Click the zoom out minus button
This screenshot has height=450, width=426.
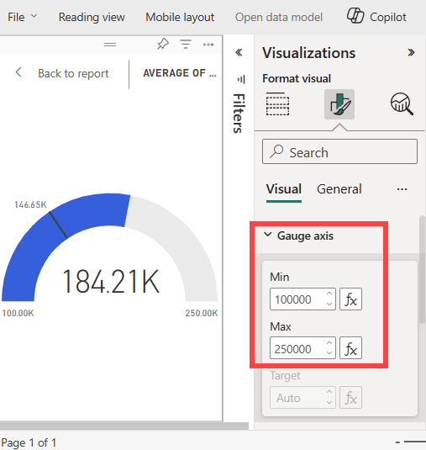[x=397, y=442]
